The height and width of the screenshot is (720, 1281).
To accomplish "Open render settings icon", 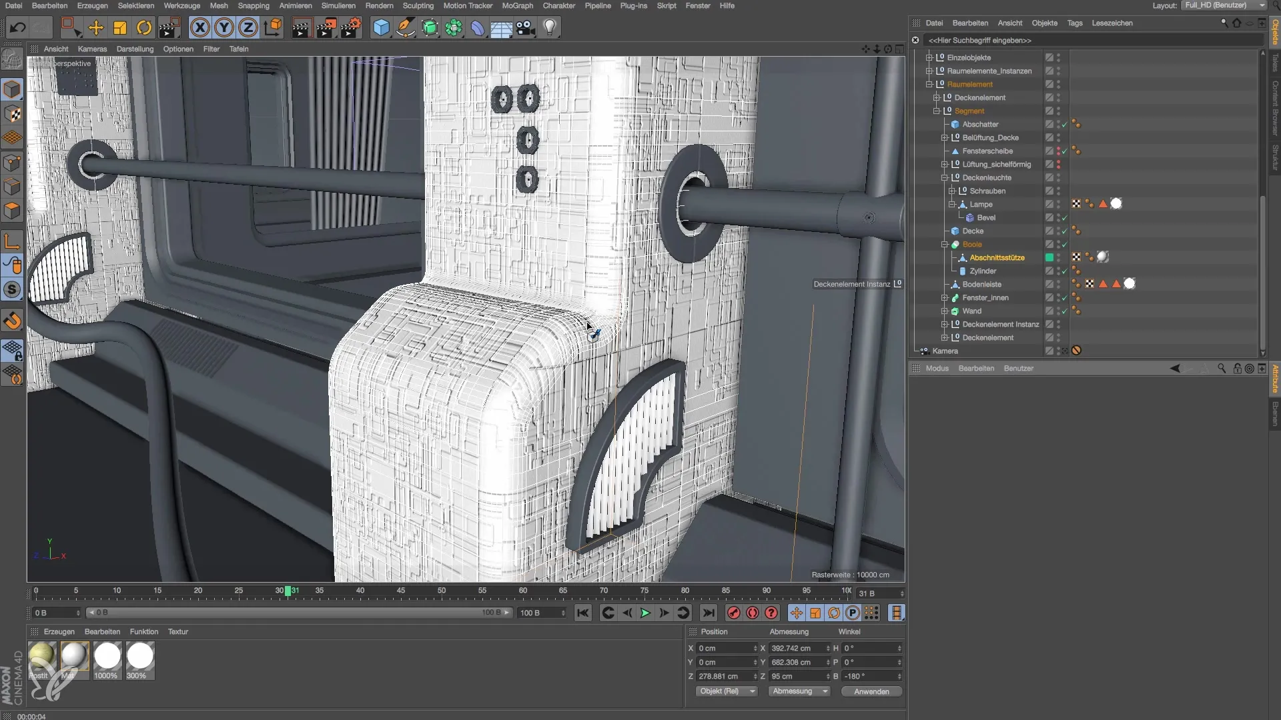I will click(350, 27).
